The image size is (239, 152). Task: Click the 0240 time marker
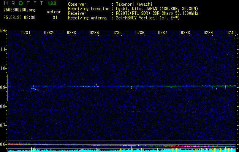(231, 33)
